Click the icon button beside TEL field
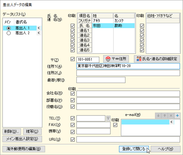 (x=108, y=118)
